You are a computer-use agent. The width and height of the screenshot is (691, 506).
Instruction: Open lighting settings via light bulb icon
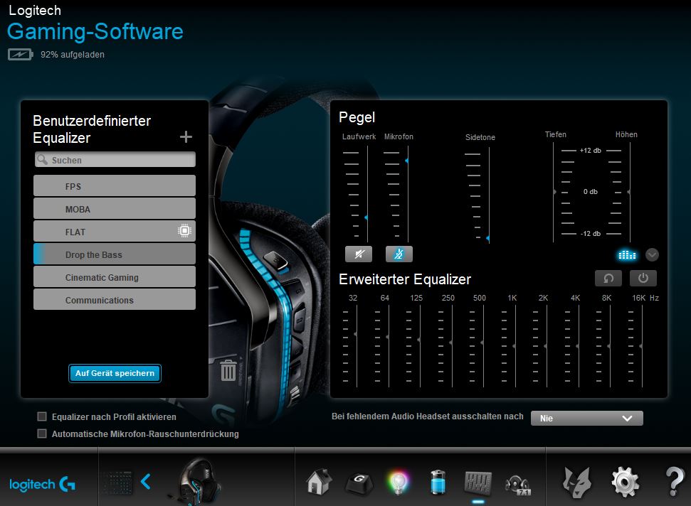399,483
